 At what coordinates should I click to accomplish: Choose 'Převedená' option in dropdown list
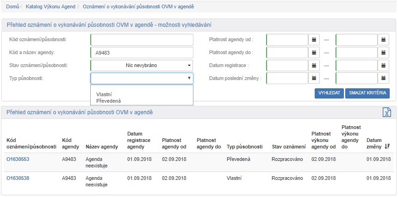pyautogui.click(x=108, y=101)
